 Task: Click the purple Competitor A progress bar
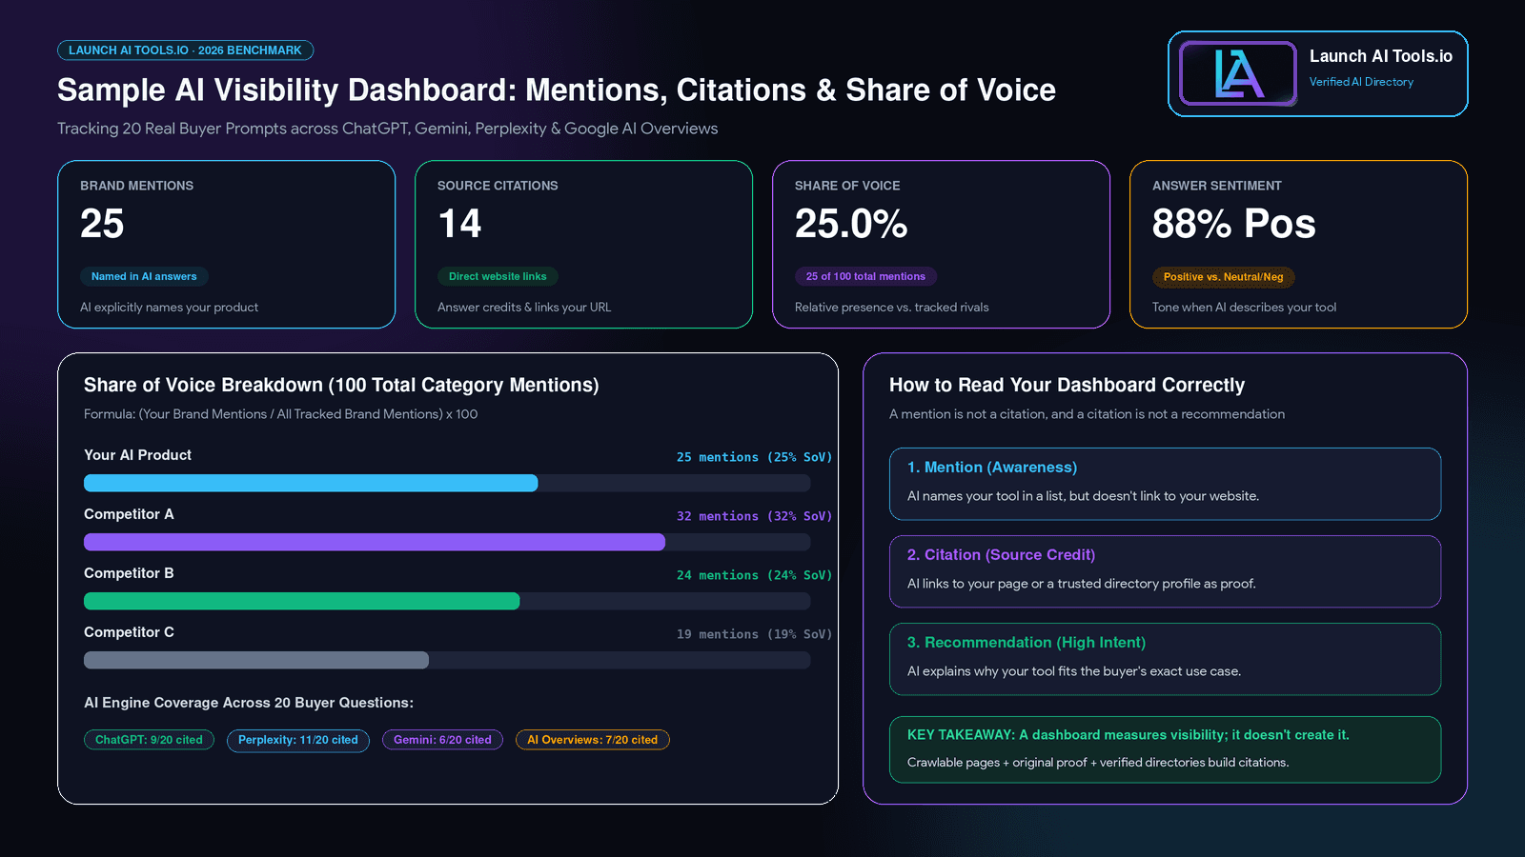point(375,542)
